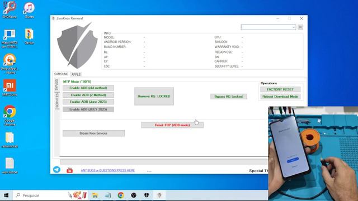Click Reset FRP (ADB mode) button
The width and height of the screenshot is (358, 201).
(172, 125)
